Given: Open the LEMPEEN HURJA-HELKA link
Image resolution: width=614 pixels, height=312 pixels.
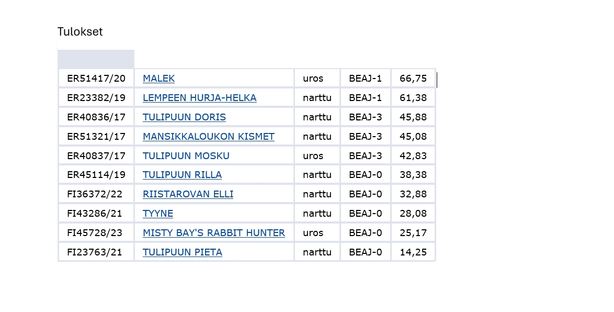Looking at the screenshot, I should [199, 98].
